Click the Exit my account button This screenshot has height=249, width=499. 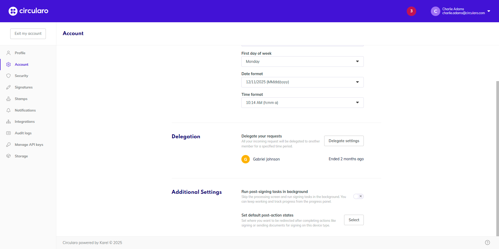[x=28, y=34]
